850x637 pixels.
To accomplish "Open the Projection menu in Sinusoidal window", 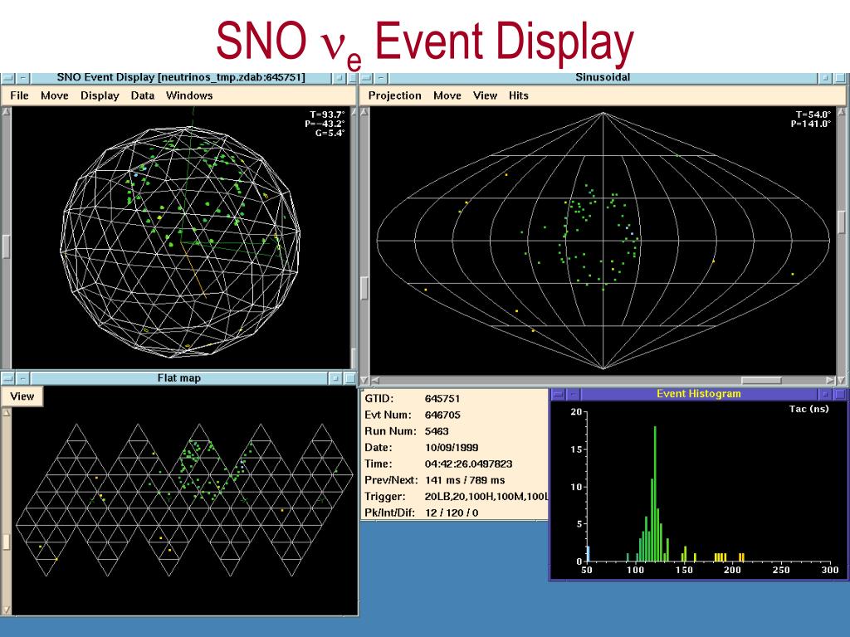I will click(394, 95).
